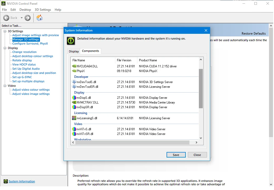This screenshot has height=190, width=274.
Task: Open Change resolution task
Action: [x=24, y=52]
